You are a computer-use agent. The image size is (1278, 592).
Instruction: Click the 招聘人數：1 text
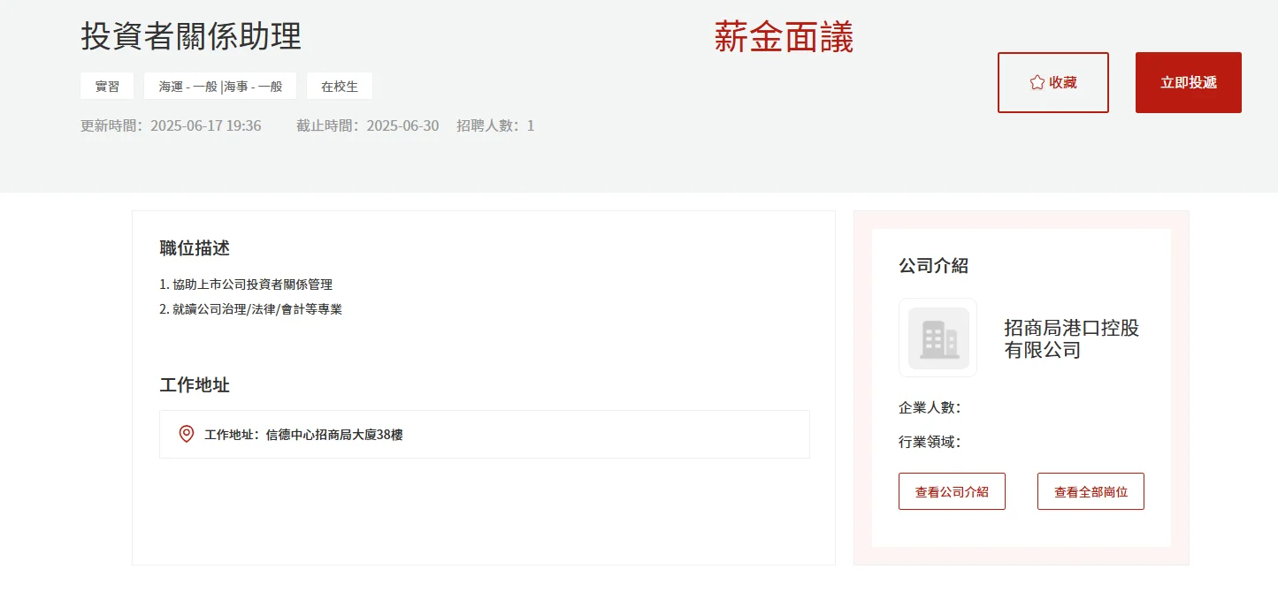495,125
